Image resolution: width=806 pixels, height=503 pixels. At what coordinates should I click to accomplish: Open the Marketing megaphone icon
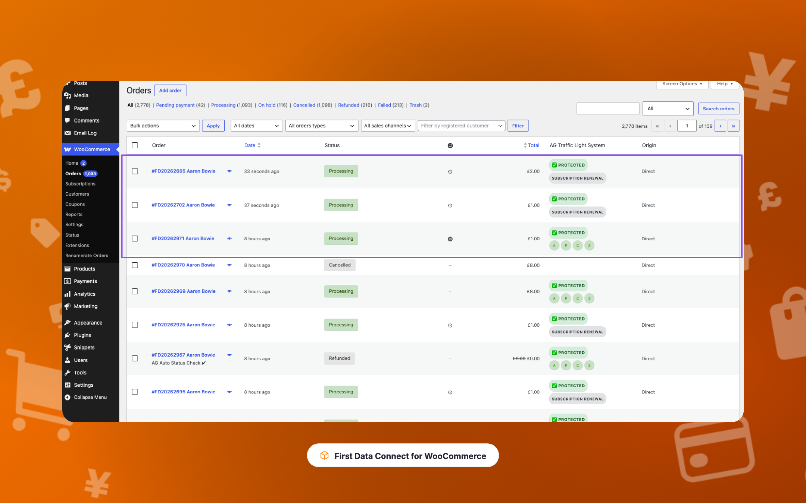(68, 306)
